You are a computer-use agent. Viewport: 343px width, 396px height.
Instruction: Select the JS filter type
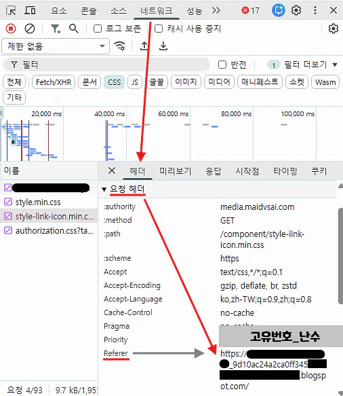tap(135, 82)
